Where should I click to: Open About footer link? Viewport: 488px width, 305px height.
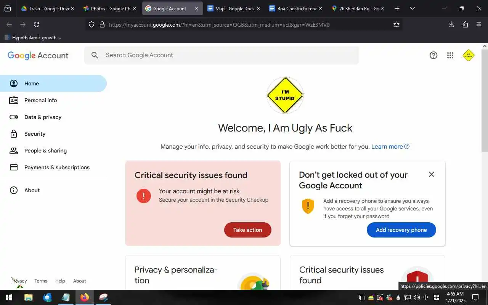click(x=80, y=281)
